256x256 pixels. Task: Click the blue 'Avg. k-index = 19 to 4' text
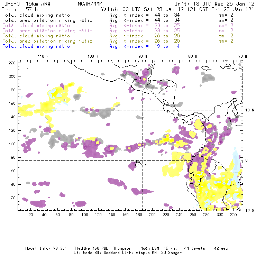[x=145, y=46]
